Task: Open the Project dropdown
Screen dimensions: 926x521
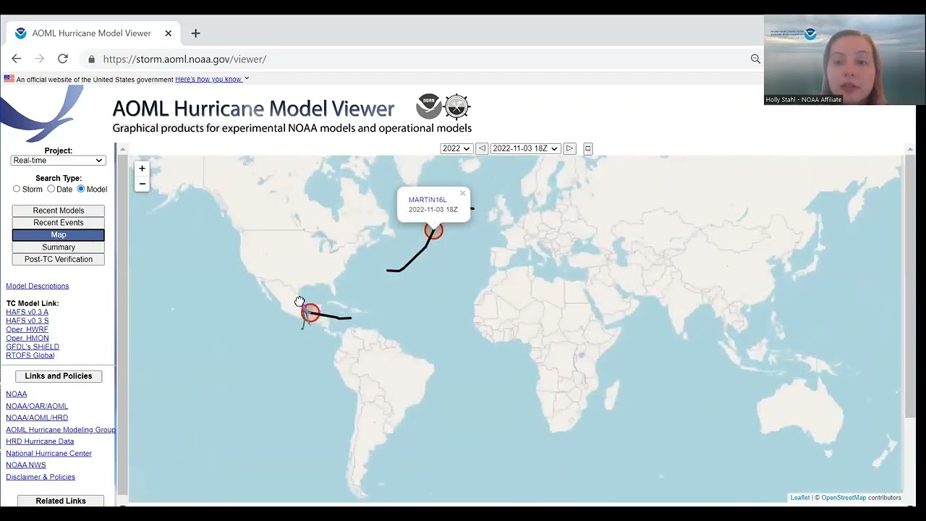Action: [59, 161]
